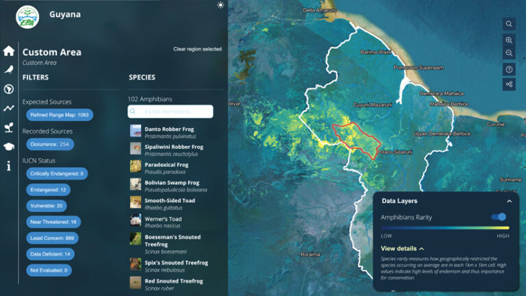Click the Roraima map label
This screenshot has width=526, height=296.
310,254
